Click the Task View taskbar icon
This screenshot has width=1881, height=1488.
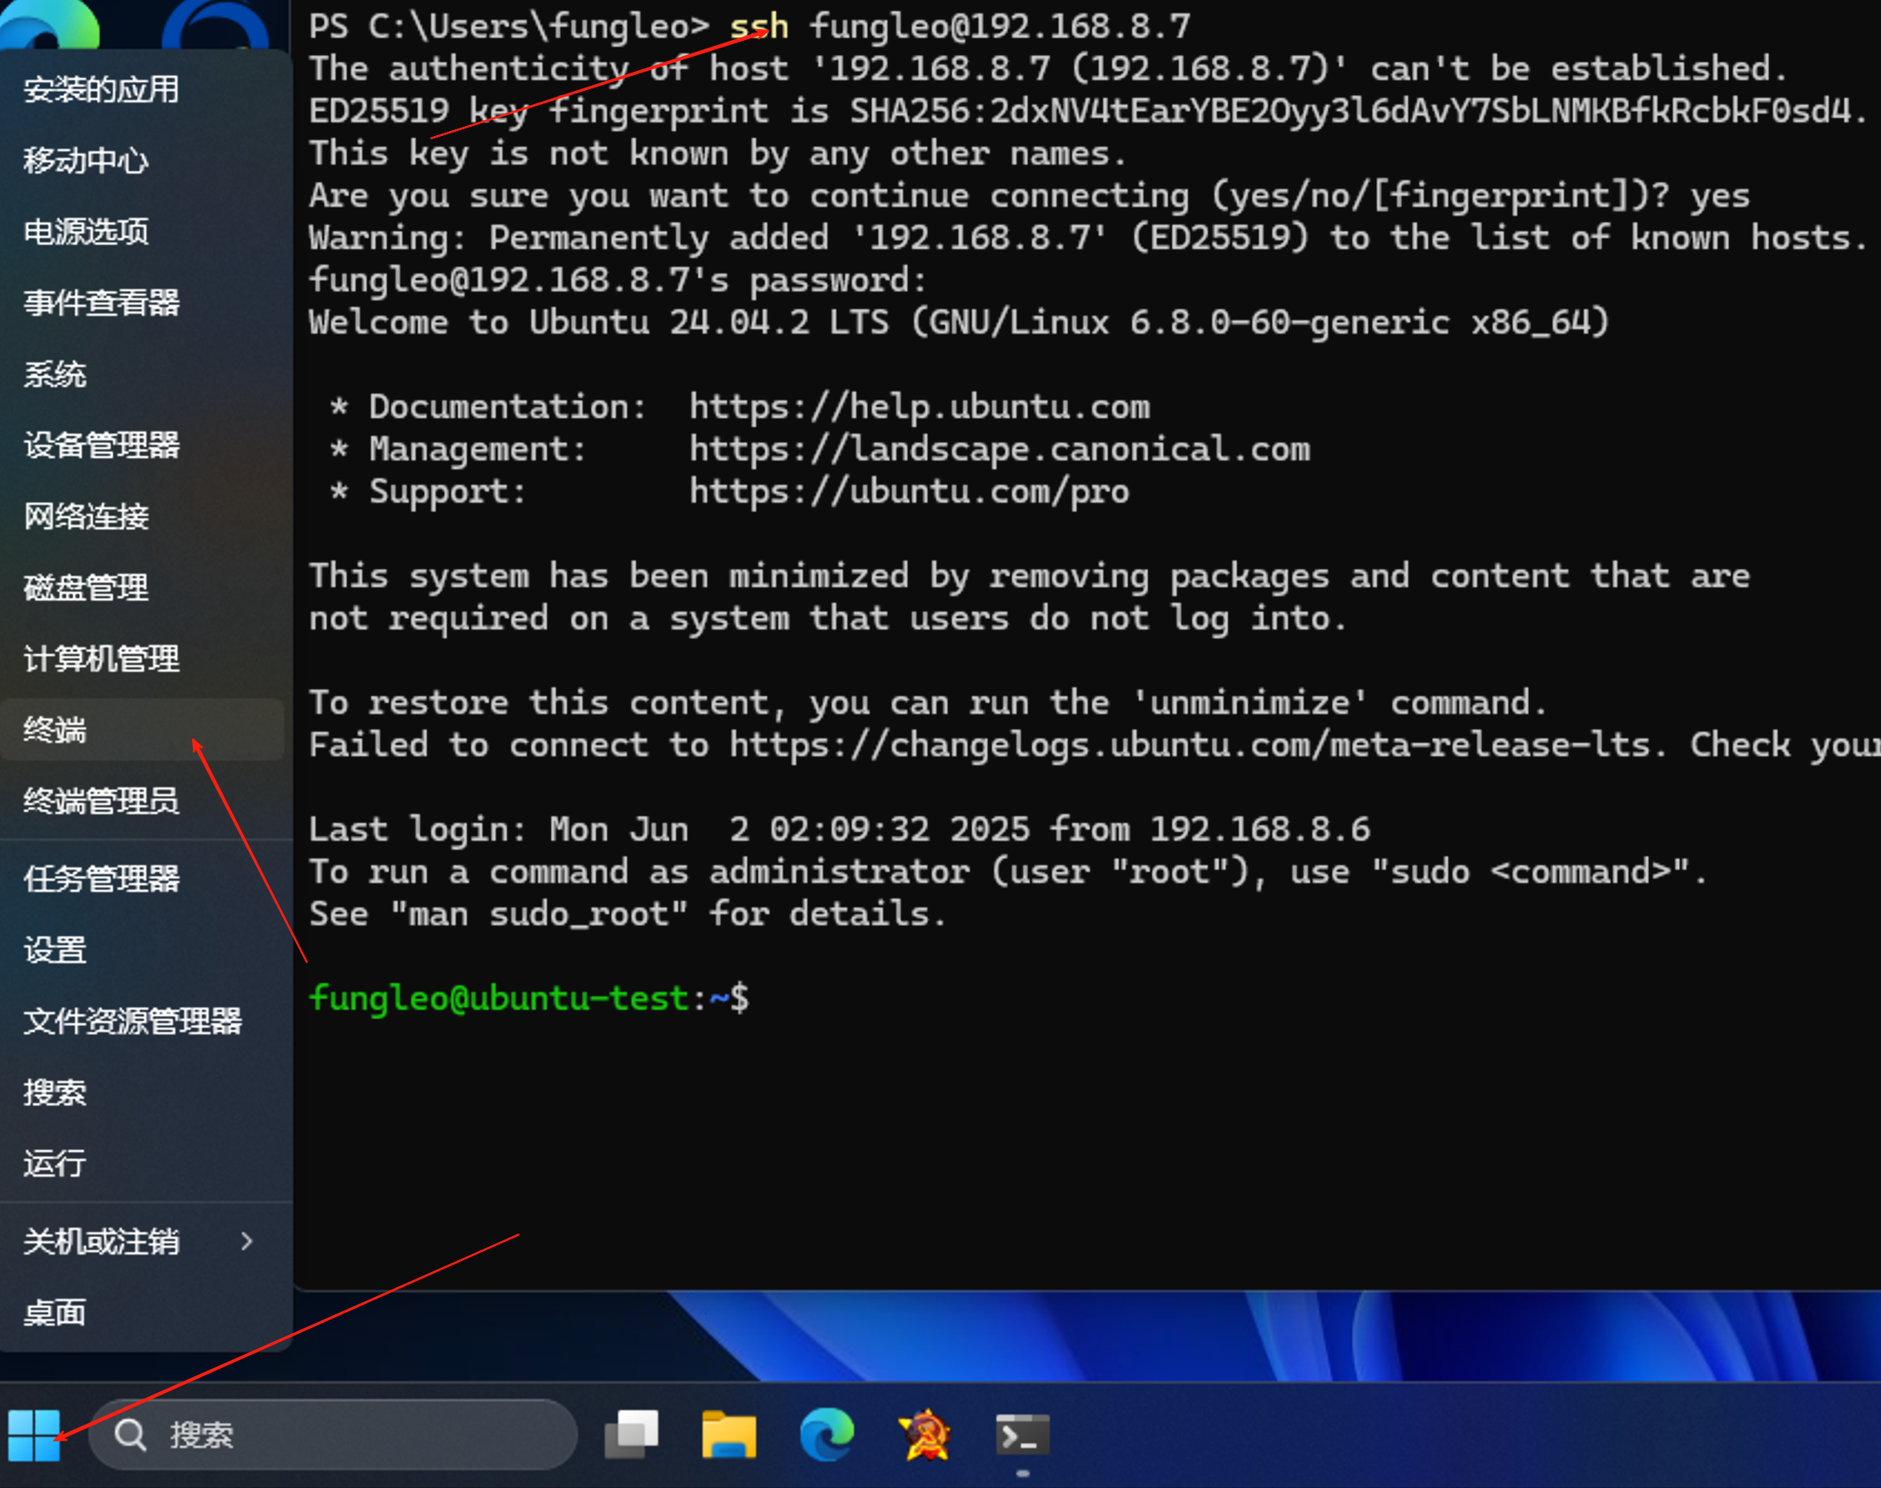coord(633,1434)
